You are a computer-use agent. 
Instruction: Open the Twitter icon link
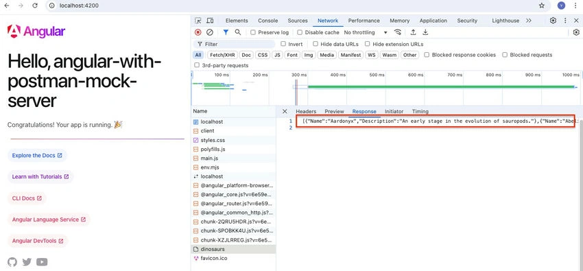[27, 262]
